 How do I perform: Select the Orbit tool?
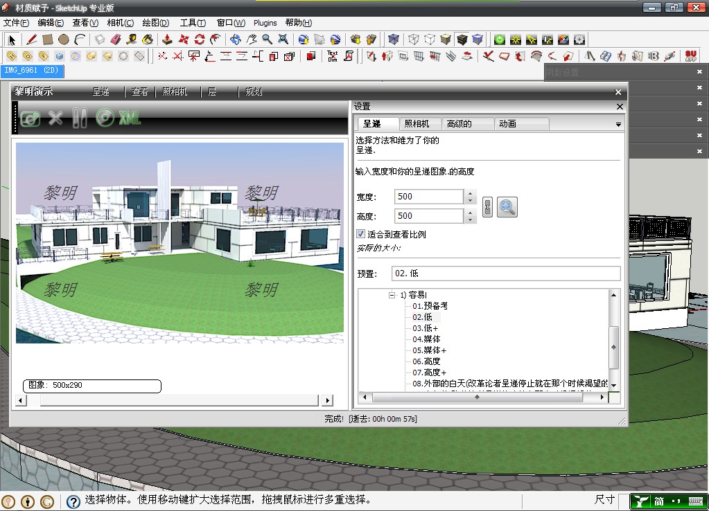235,39
